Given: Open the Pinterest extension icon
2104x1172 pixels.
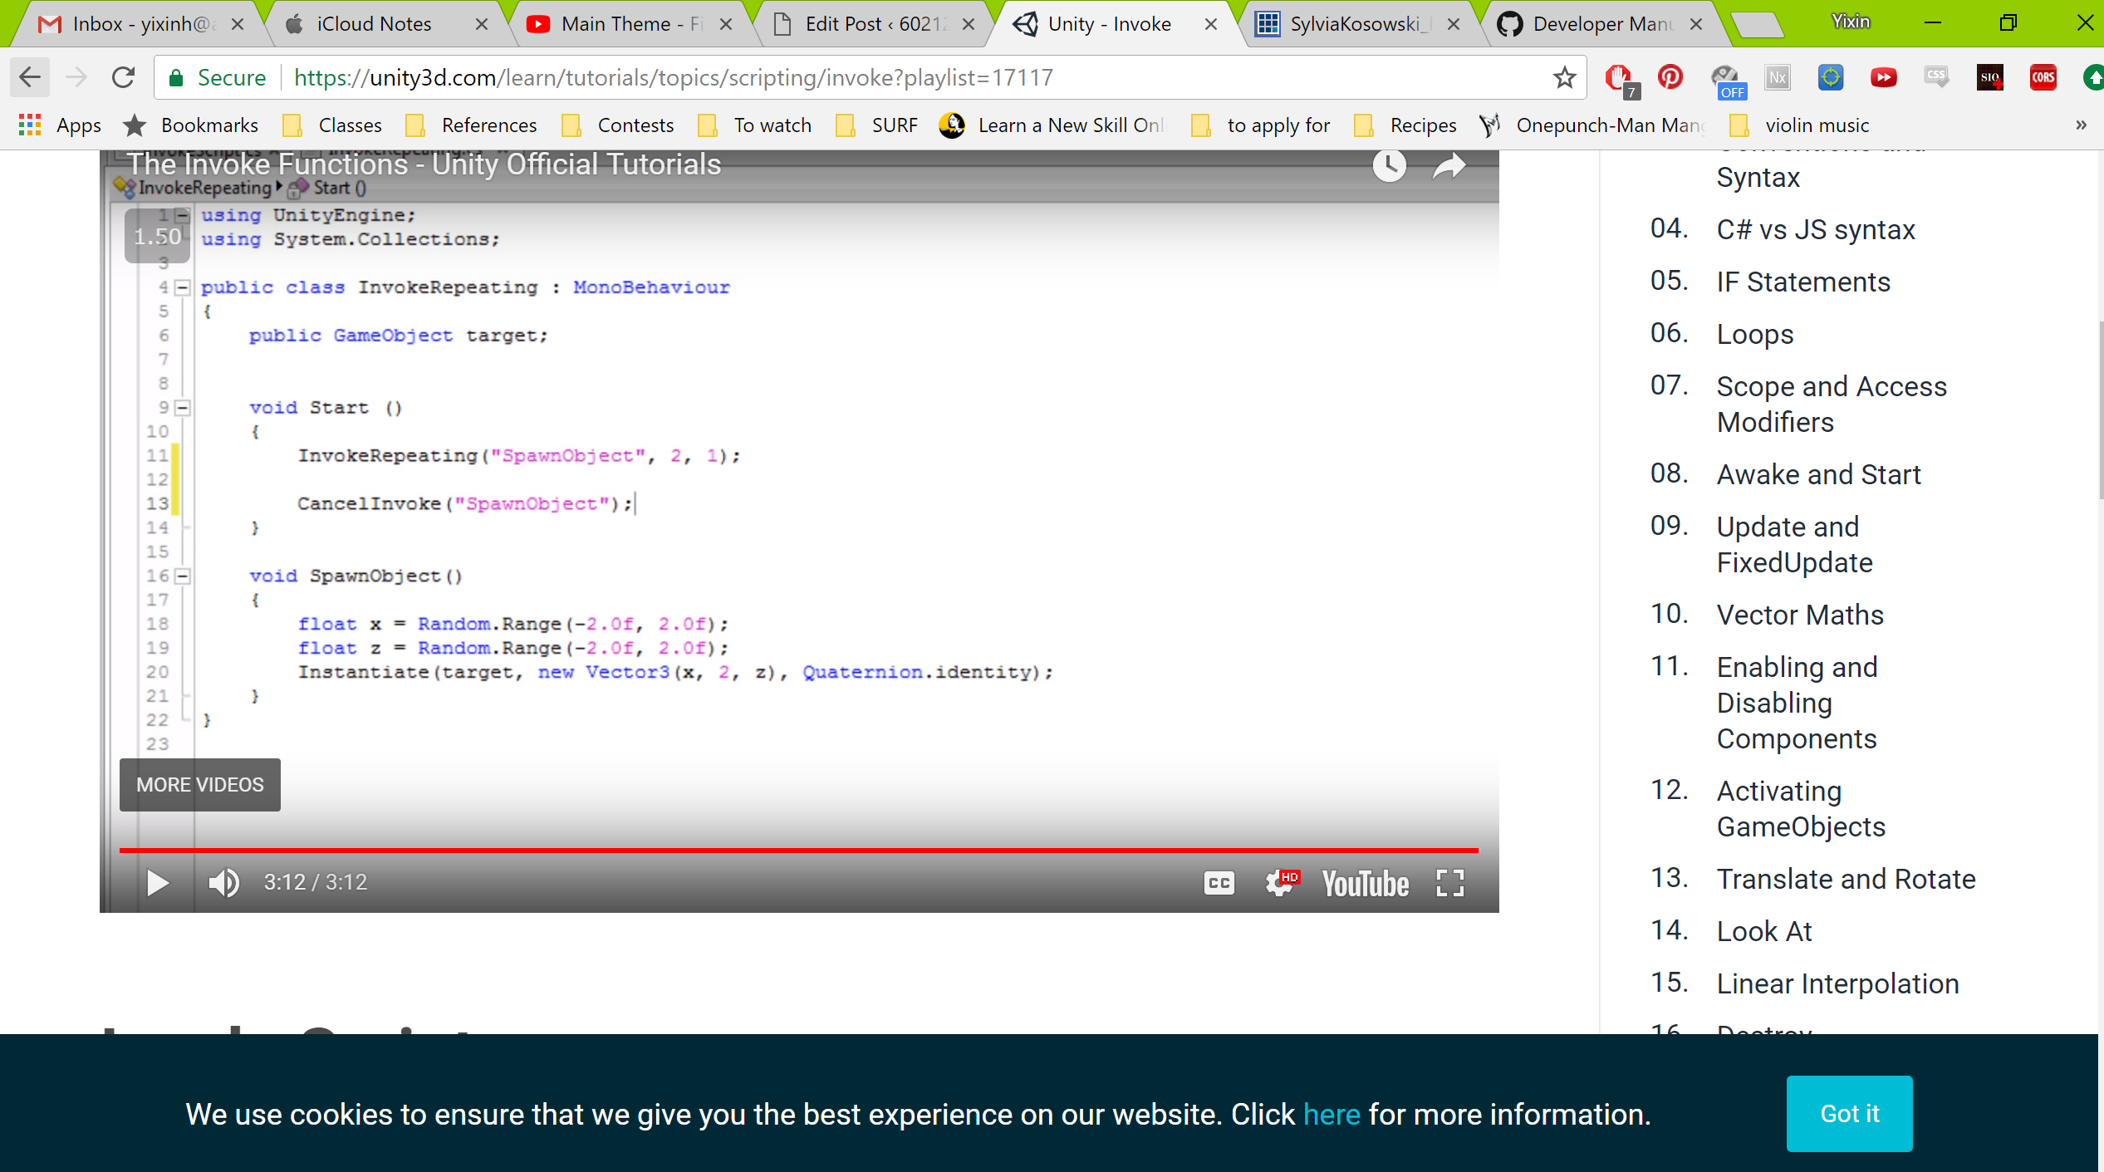Looking at the screenshot, I should (1670, 77).
